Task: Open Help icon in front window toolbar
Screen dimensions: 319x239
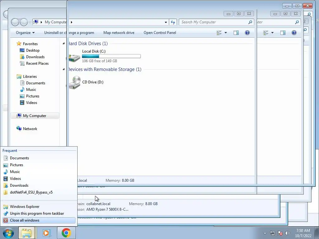Action: tap(247, 33)
